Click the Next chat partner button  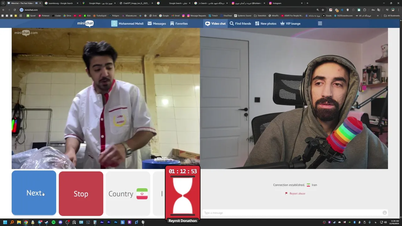tap(34, 193)
